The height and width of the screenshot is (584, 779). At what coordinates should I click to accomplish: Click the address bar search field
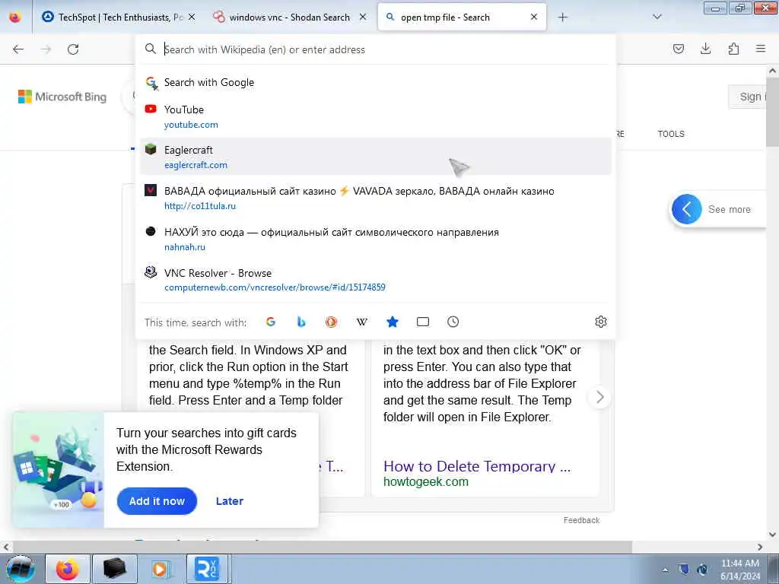coord(375,49)
